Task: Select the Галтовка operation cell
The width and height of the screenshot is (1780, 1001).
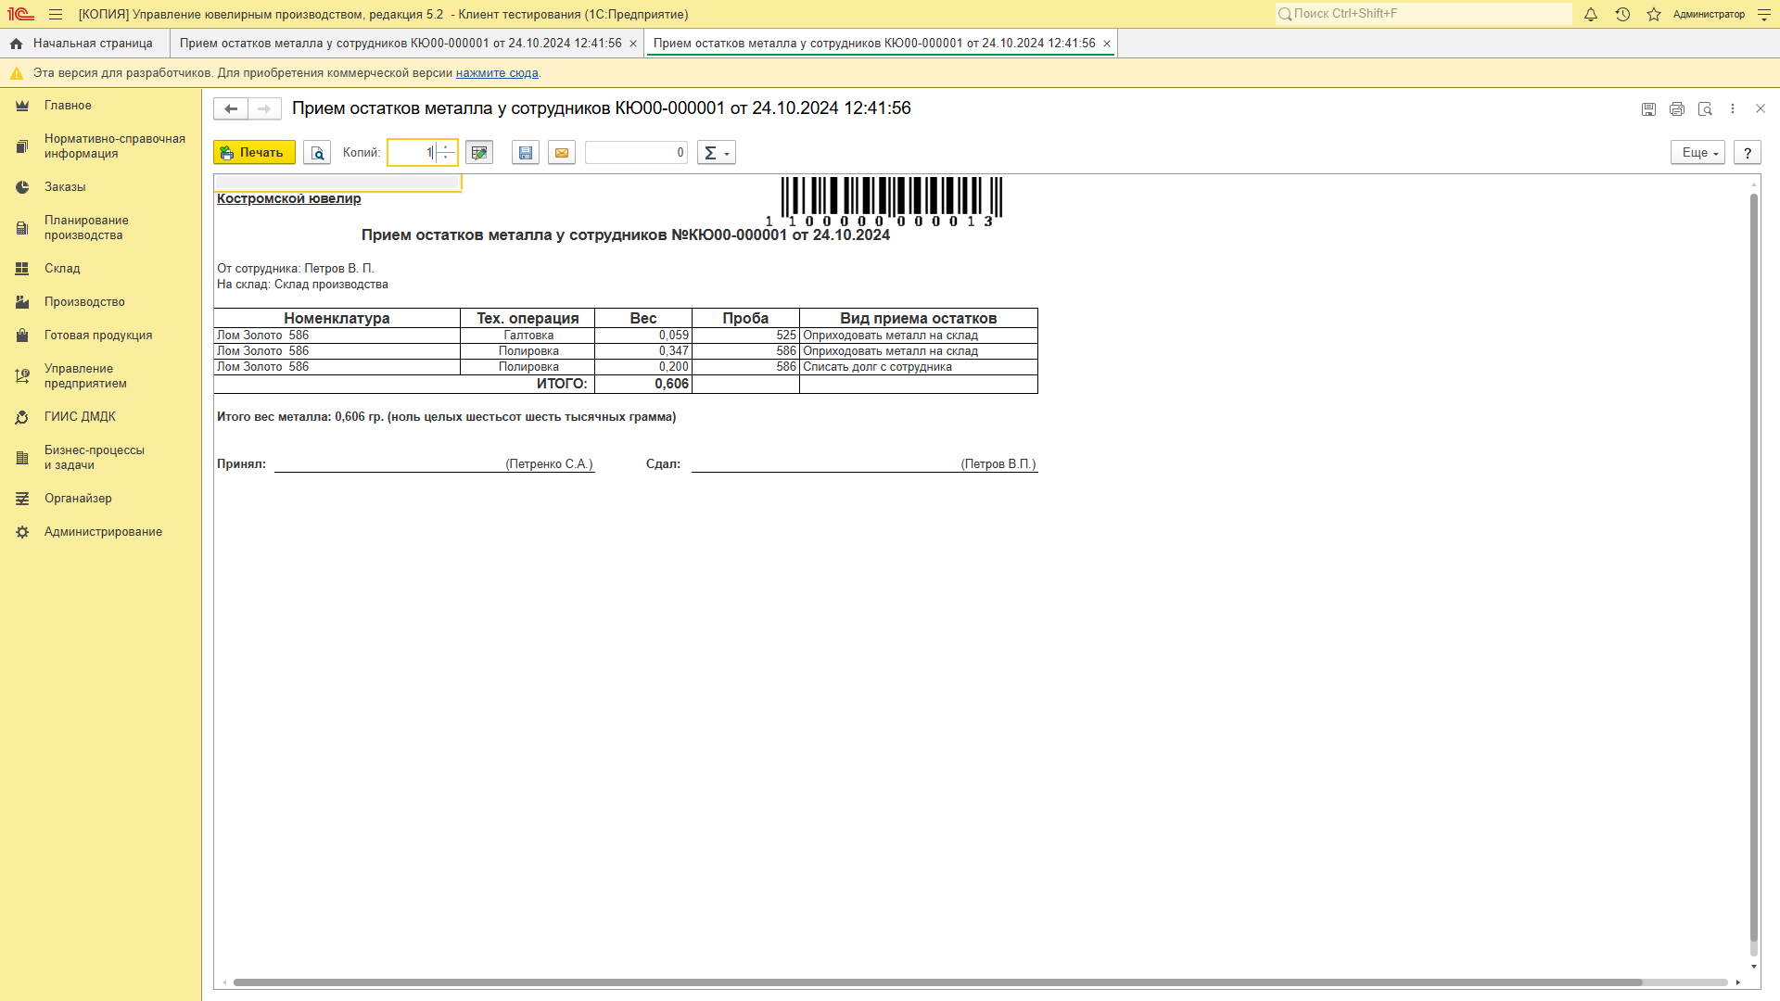Action: click(x=528, y=336)
